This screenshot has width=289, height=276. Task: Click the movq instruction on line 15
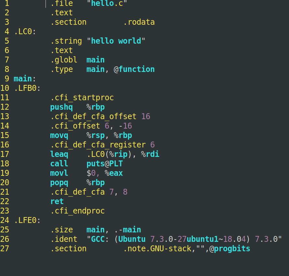pyautogui.click(x=59, y=136)
